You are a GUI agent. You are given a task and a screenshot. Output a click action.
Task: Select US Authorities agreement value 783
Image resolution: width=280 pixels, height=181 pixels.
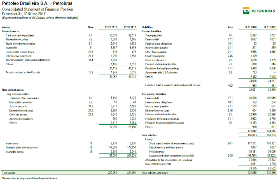click(x=254, y=72)
